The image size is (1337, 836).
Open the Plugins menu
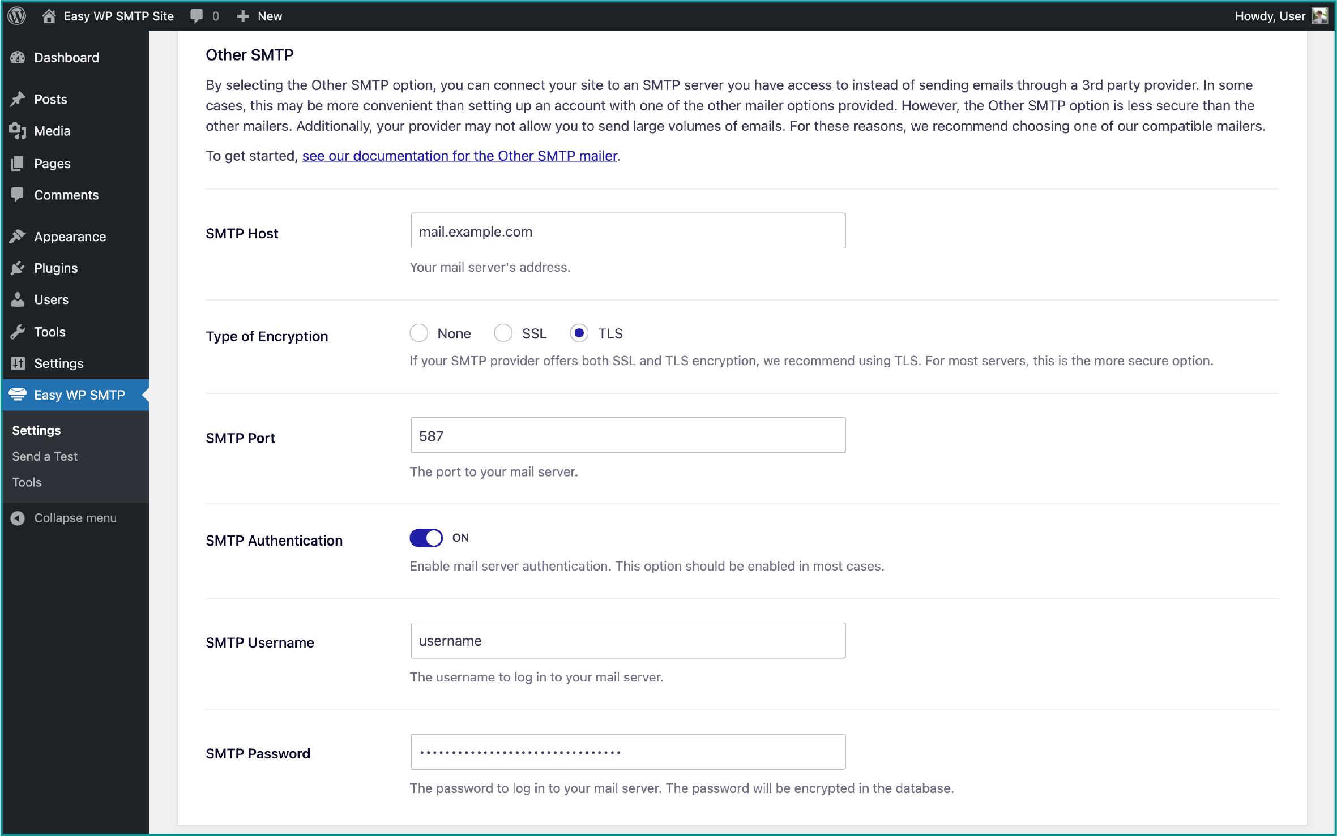pyautogui.click(x=55, y=268)
